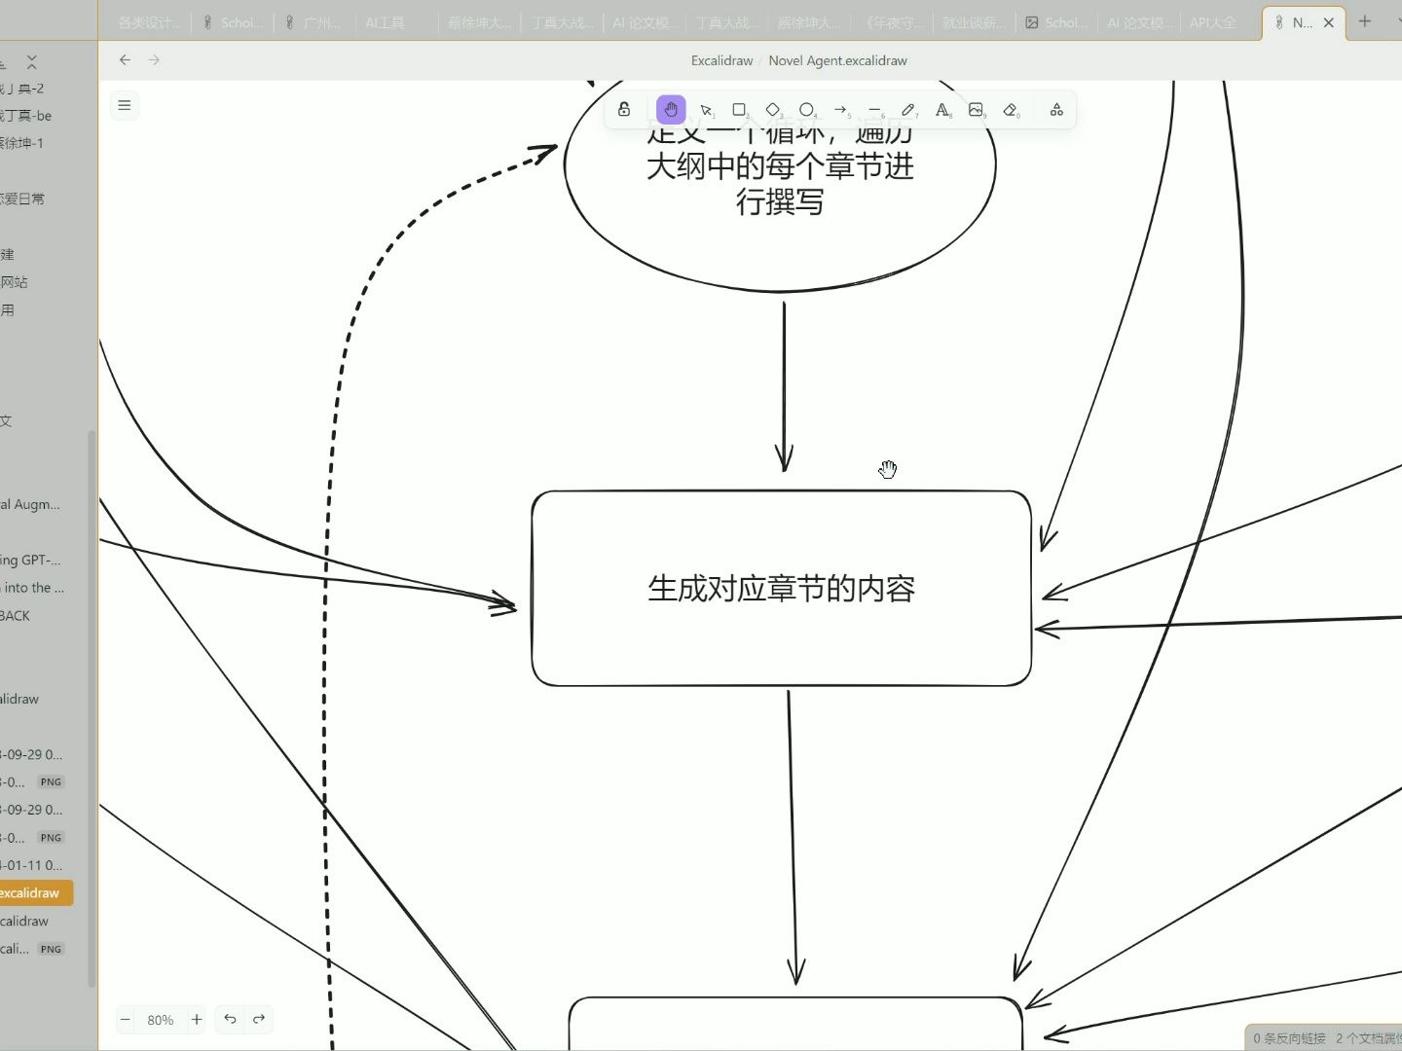Viewport: 1402px width, 1051px height.
Task: Select the Insert image tool
Action: click(x=977, y=110)
